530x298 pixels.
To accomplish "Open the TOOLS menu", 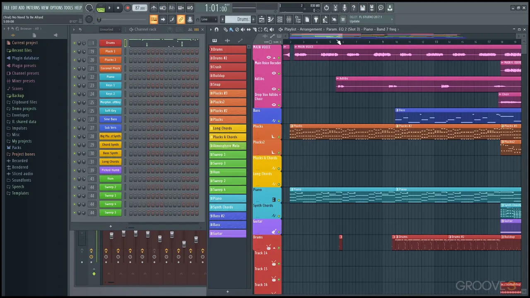I will point(68,8).
